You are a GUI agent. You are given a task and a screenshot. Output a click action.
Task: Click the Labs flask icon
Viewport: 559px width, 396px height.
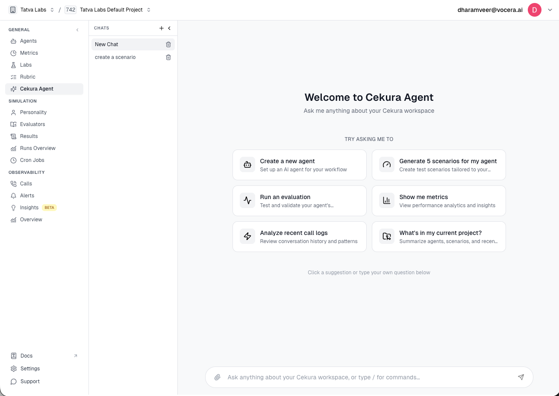click(14, 65)
